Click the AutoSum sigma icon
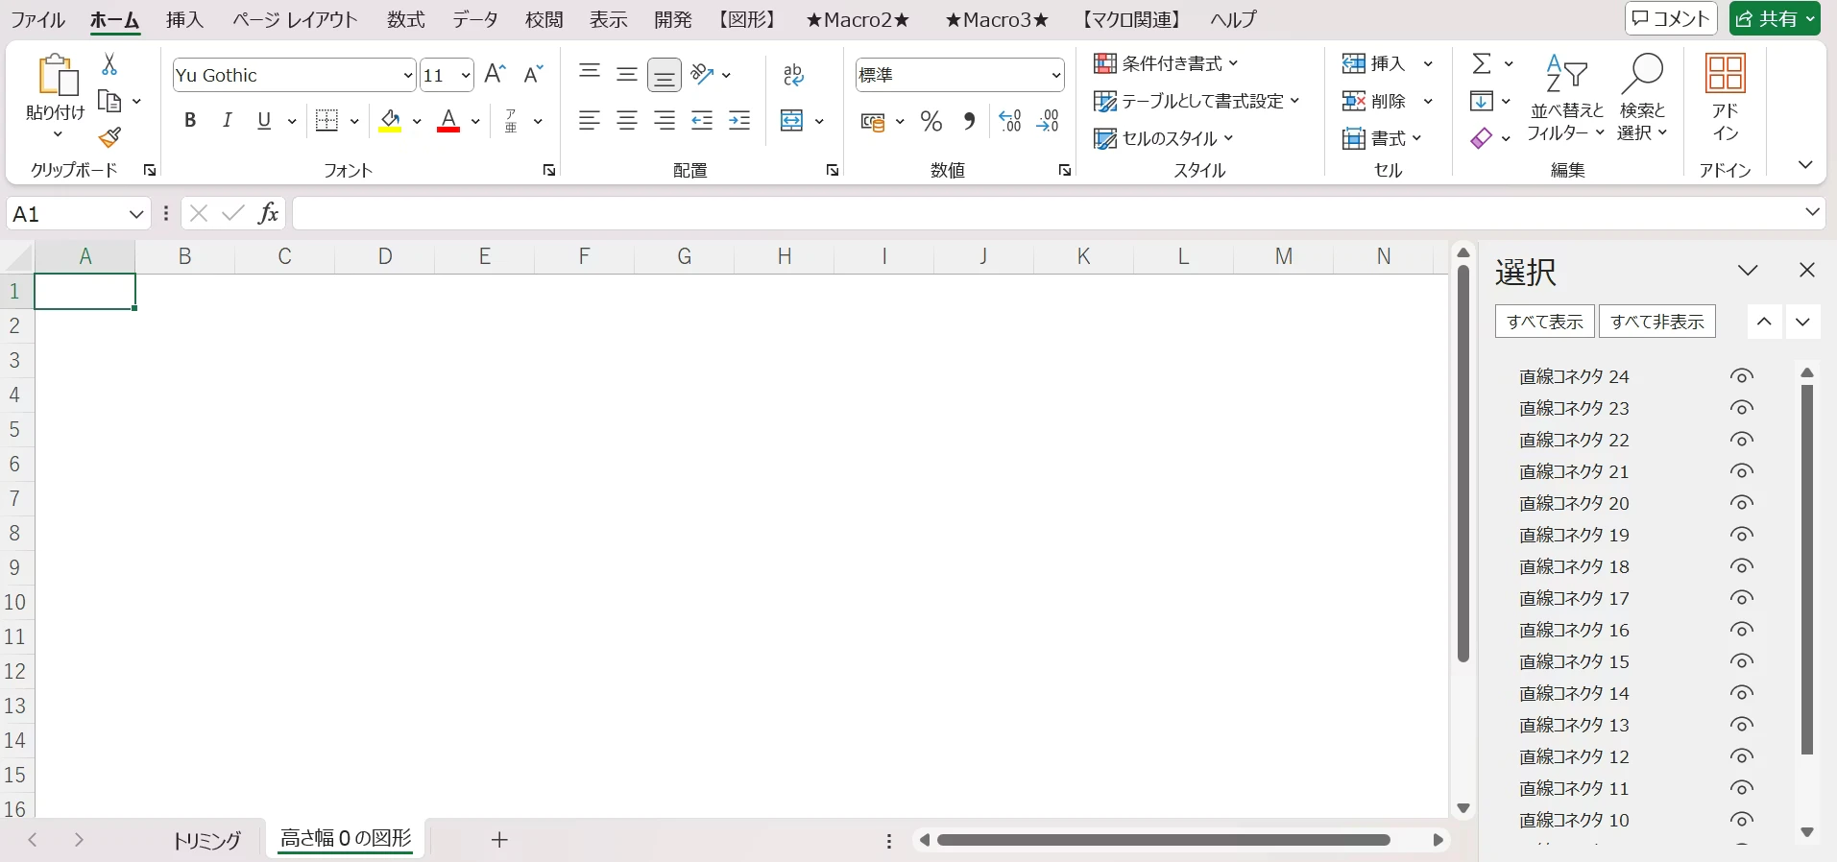 click(1482, 63)
